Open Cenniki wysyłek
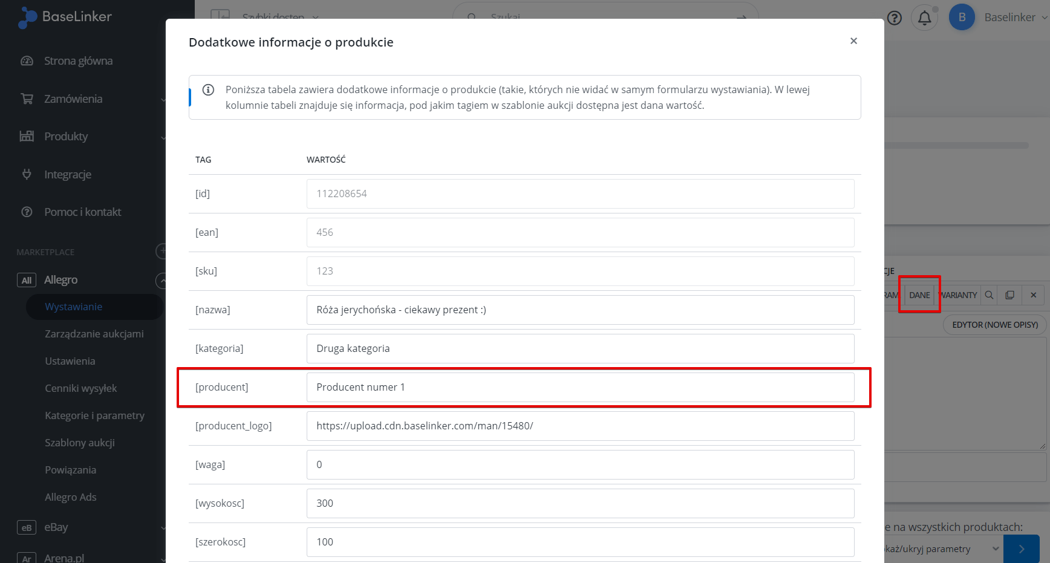This screenshot has width=1050, height=563. coord(81,388)
